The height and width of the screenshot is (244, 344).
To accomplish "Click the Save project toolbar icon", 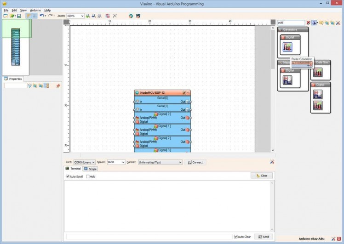I will tap(19, 16).
